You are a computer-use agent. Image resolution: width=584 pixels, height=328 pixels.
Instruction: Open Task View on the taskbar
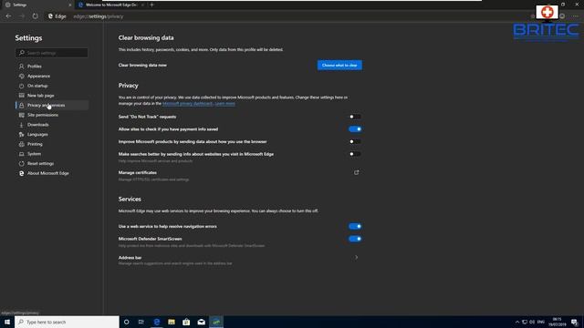tap(141, 322)
